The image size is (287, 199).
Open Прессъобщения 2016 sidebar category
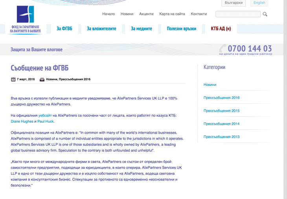point(221,98)
